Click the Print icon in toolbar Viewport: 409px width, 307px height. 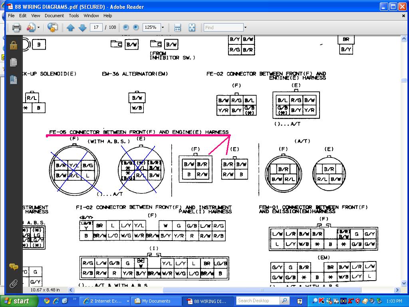tap(16, 28)
